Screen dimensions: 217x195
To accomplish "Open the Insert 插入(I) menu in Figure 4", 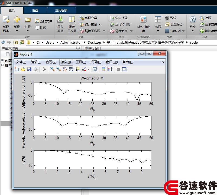I will pos(66,62).
